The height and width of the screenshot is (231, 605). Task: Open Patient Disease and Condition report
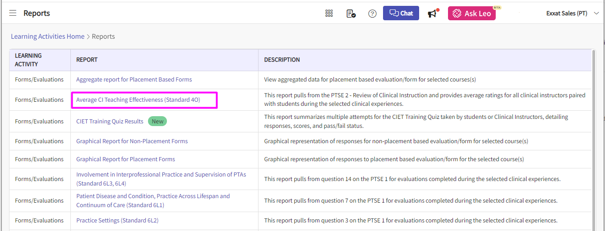click(153, 201)
